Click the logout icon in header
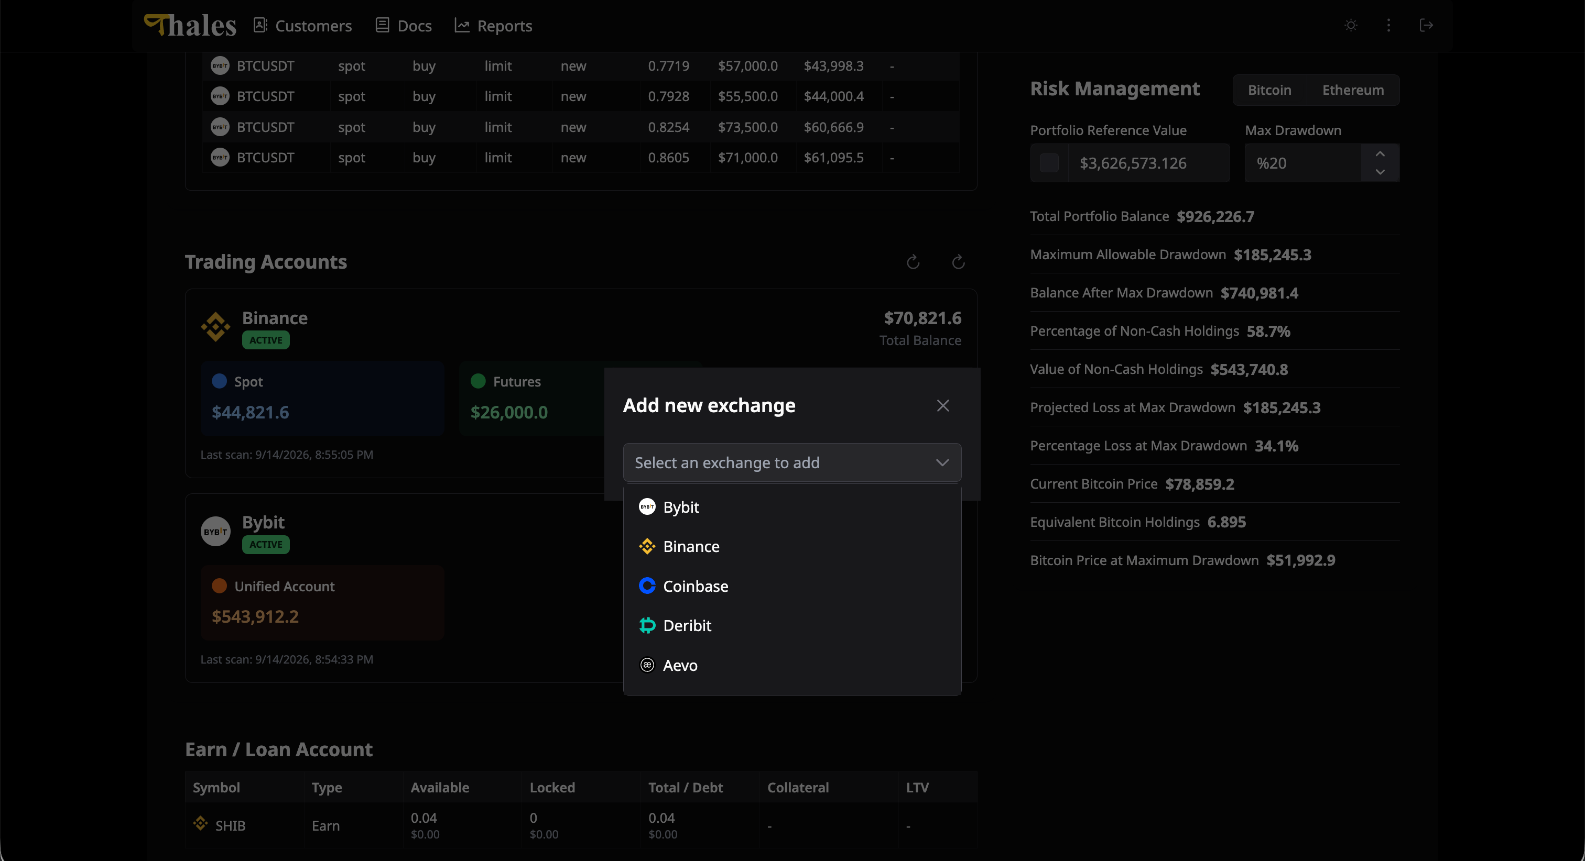Screen dimensions: 1585x861 click(1426, 25)
